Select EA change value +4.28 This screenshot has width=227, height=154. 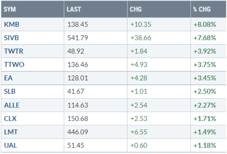coord(139,78)
